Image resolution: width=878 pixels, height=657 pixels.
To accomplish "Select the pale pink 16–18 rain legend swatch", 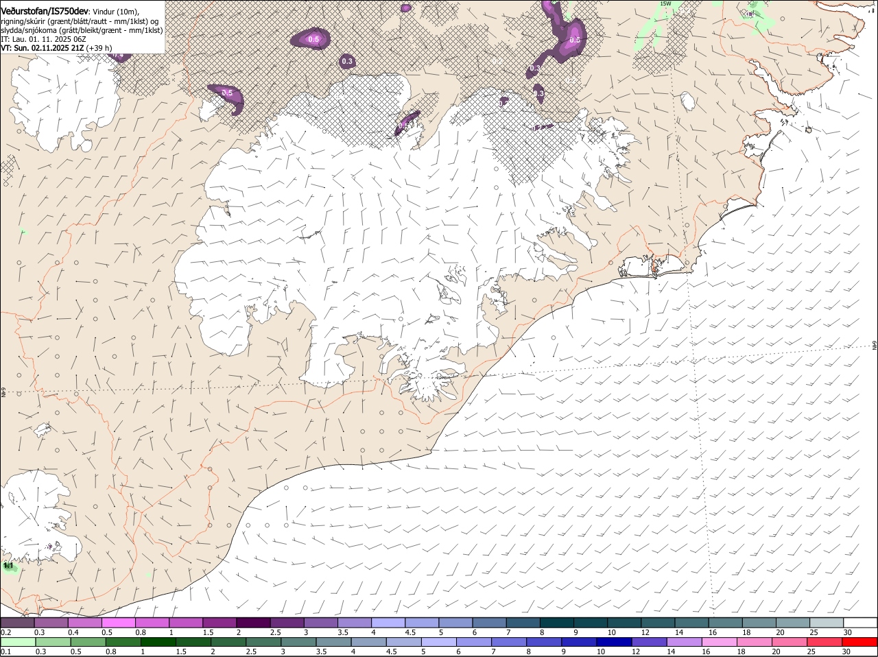I will click(x=720, y=643).
